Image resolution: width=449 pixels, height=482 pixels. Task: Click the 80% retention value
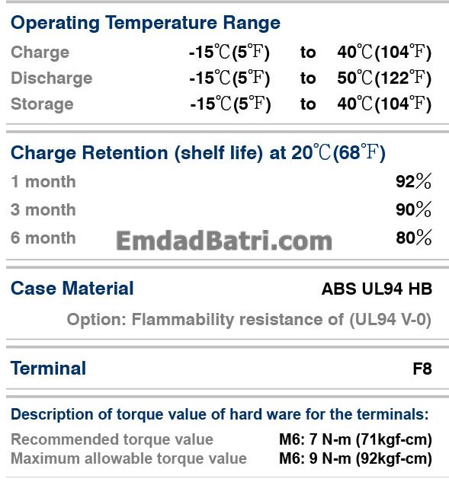coord(414,238)
